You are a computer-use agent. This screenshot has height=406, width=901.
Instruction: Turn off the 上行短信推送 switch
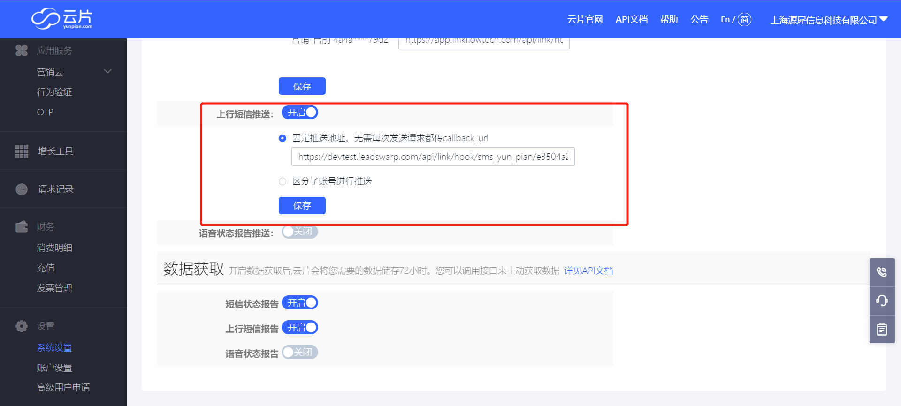tap(300, 113)
